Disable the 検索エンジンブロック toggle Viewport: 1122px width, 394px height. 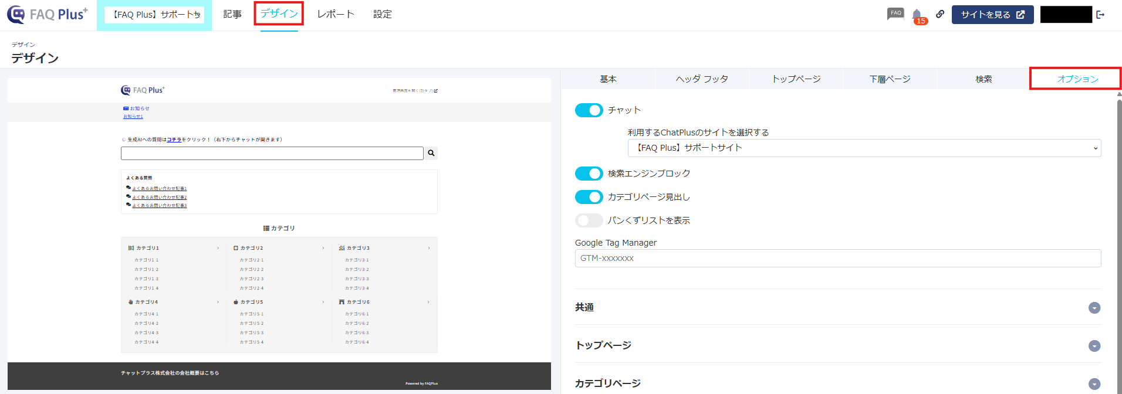pyautogui.click(x=589, y=174)
